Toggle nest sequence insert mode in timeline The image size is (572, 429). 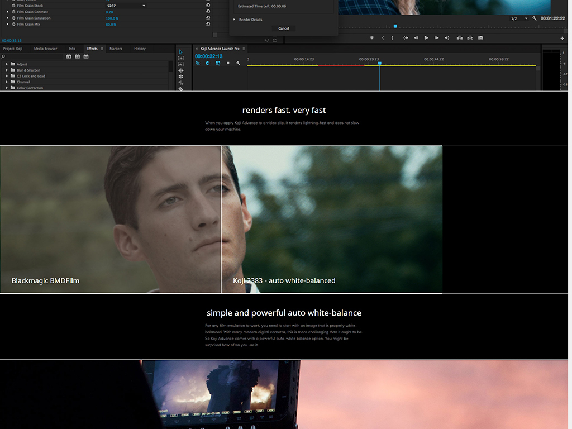click(198, 63)
